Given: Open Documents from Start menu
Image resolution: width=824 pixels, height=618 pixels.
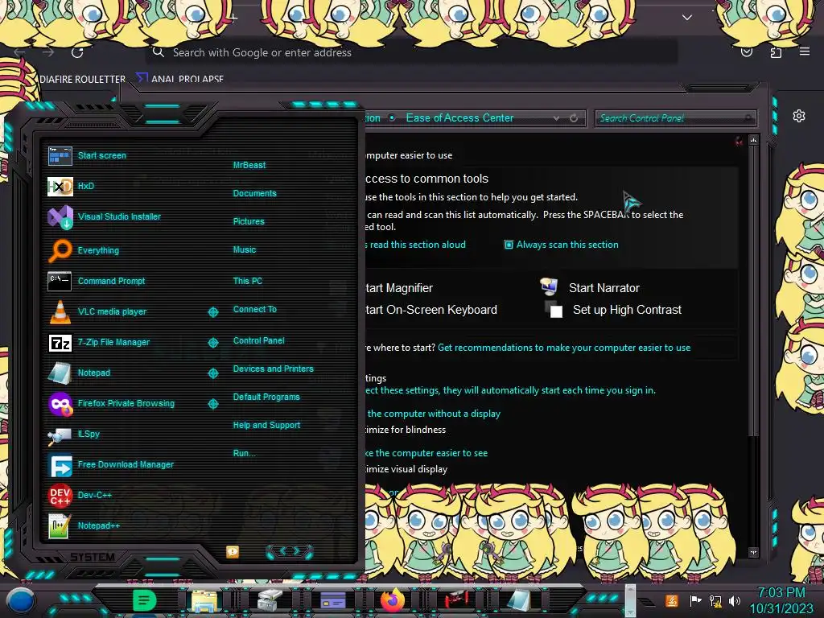Looking at the screenshot, I should pos(254,193).
